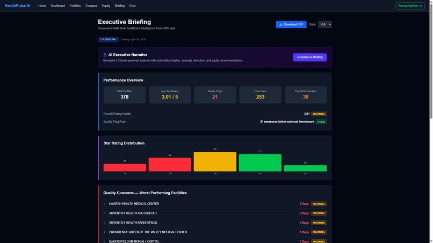Viewport: 433px width, 243px height.
Task: Select the Quality Flags 21 card
Action: point(215,95)
